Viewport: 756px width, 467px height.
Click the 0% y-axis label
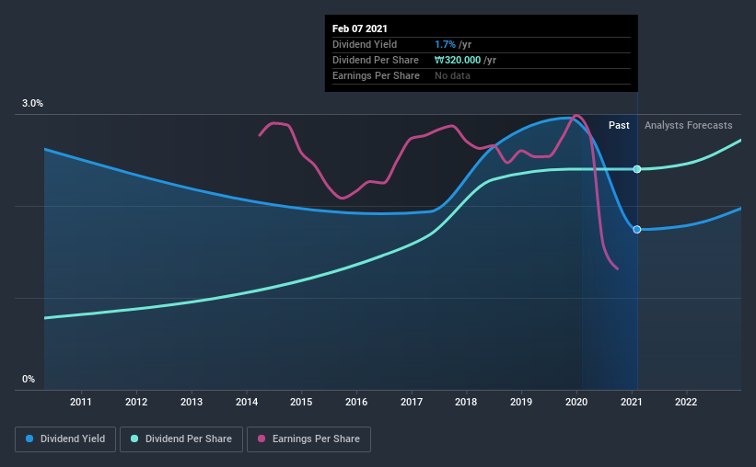tap(29, 380)
